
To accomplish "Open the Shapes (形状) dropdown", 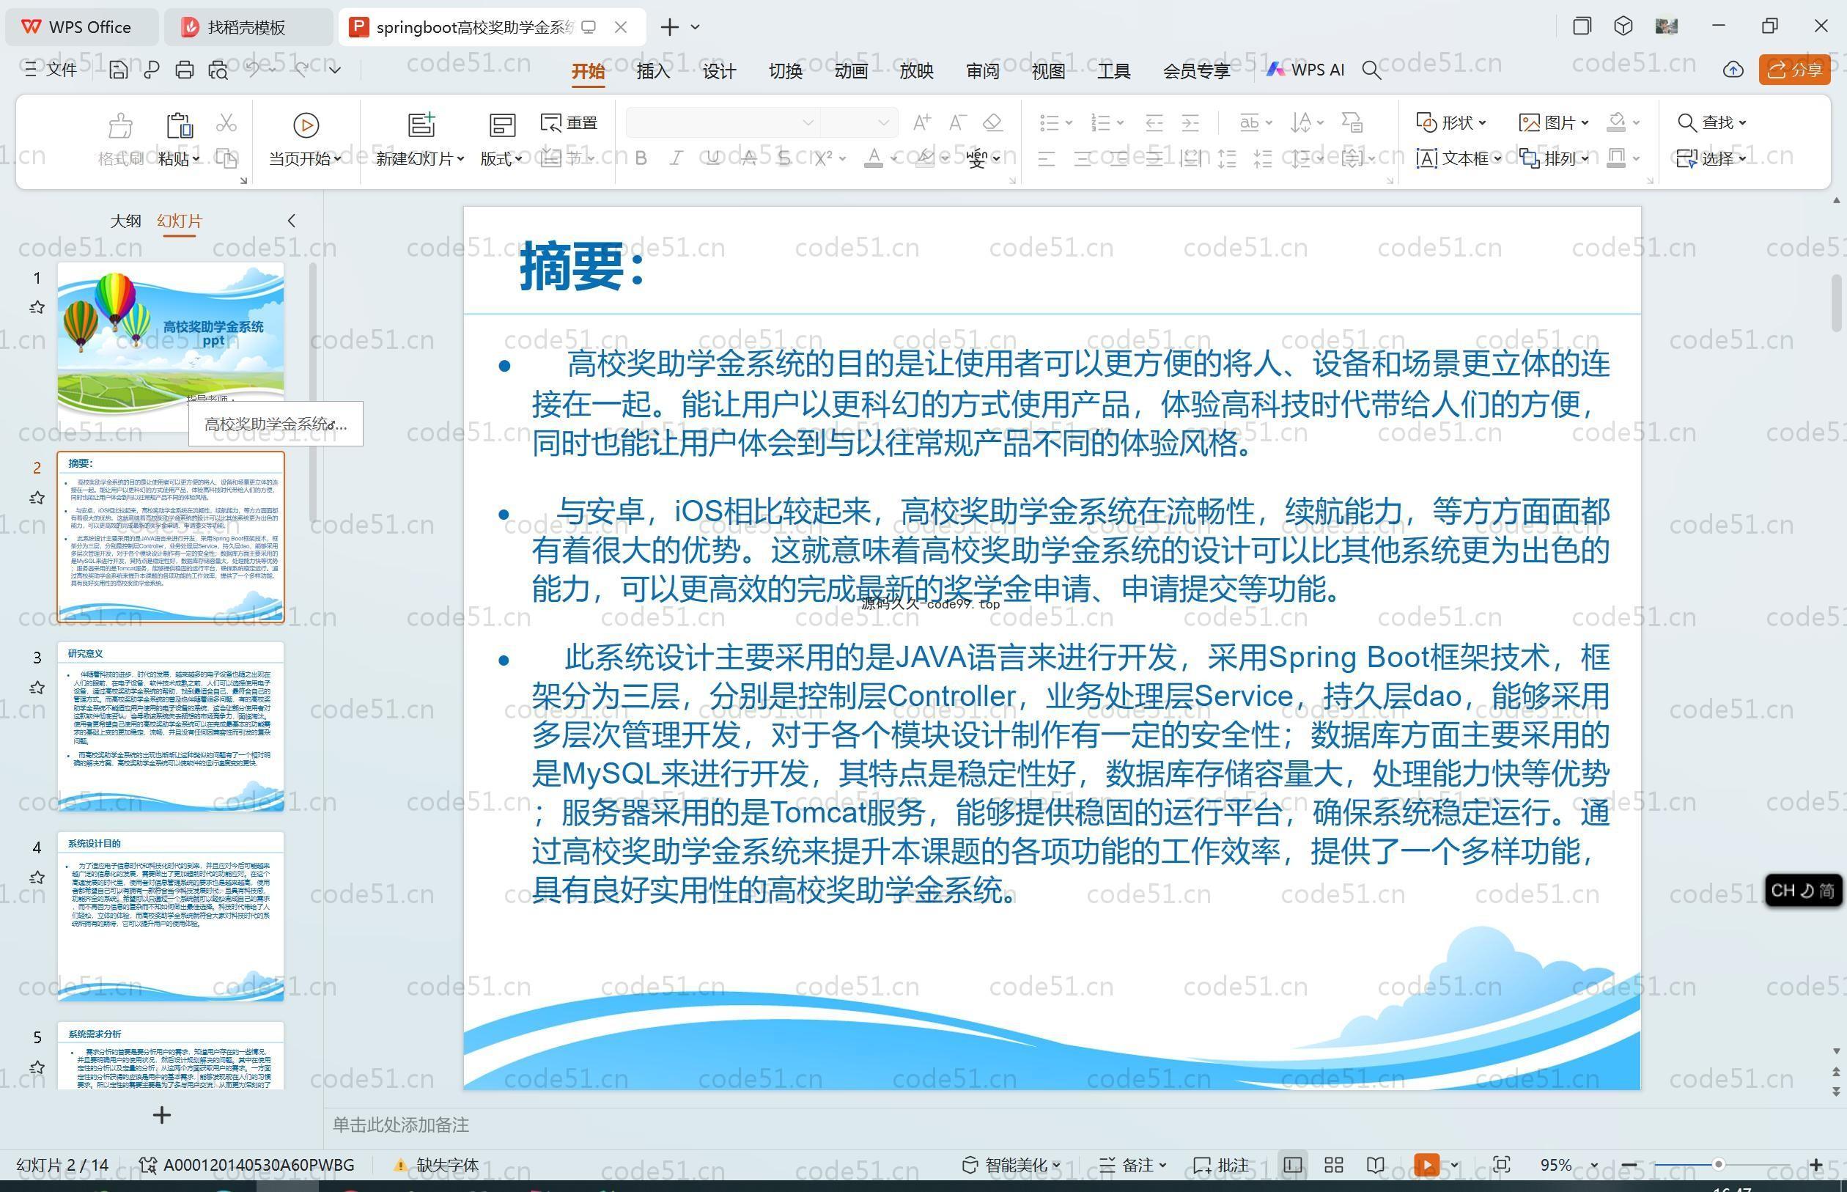I will point(1450,122).
